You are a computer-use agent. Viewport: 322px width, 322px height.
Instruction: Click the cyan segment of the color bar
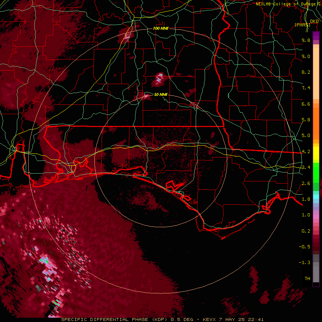coord(316,197)
